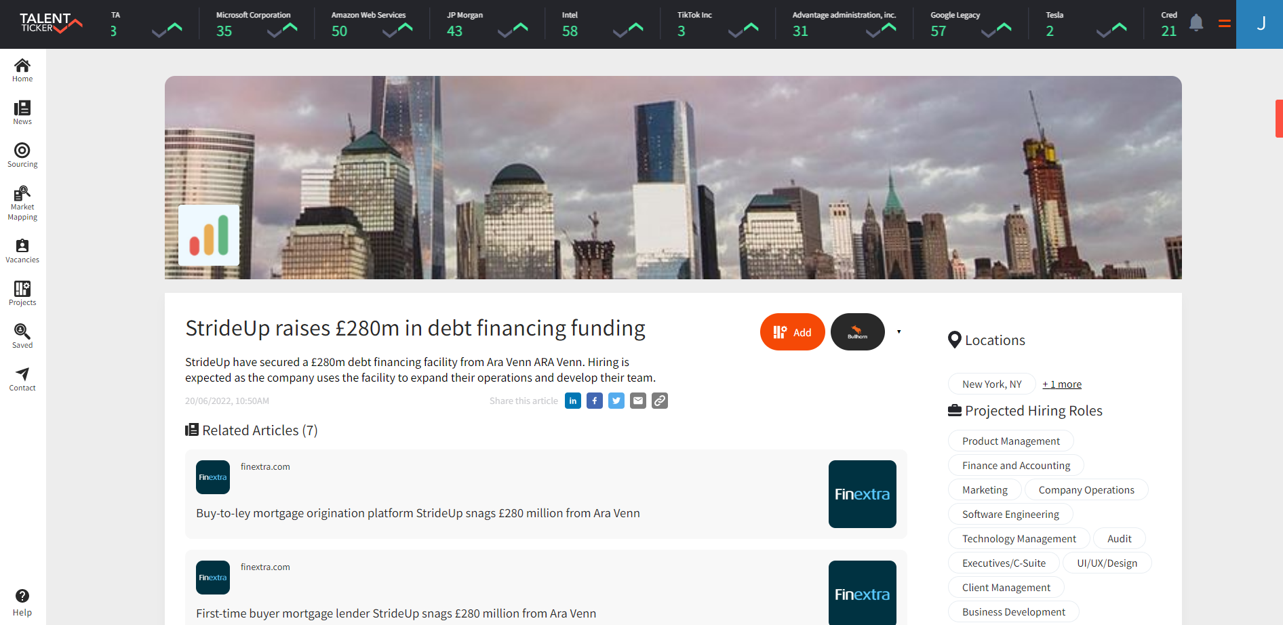Click the '+ 1 more' locations link
The width and height of the screenshot is (1283, 625).
tap(1062, 384)
